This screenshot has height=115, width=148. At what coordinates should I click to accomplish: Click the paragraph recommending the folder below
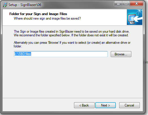[x=72, y=33]
